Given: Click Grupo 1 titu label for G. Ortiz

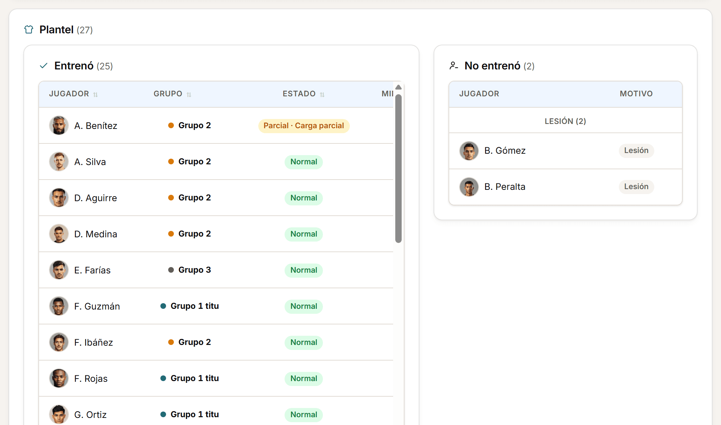Looking at the screenshot, I should 194,414.
